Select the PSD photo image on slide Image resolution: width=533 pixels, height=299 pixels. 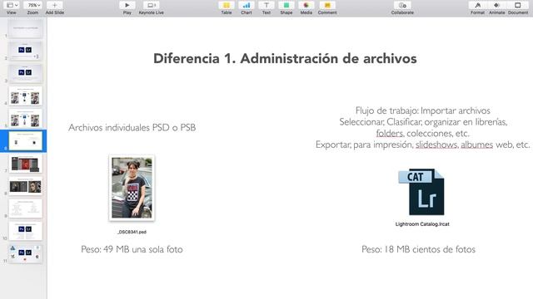click(132, 189)
